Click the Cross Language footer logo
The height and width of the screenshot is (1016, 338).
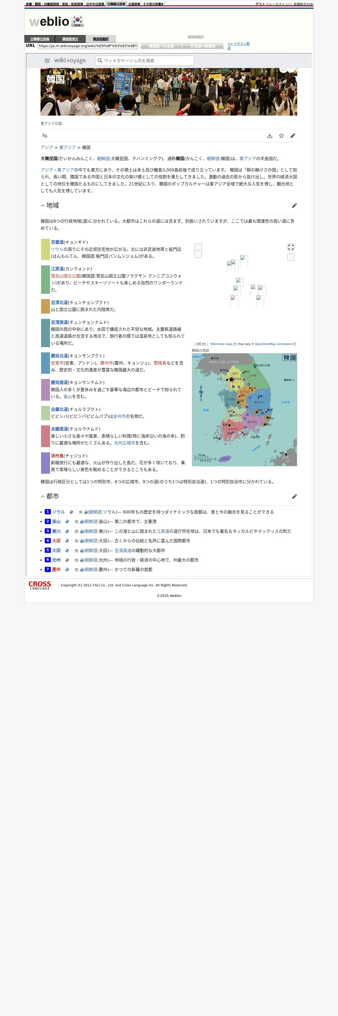click(40, 585)
